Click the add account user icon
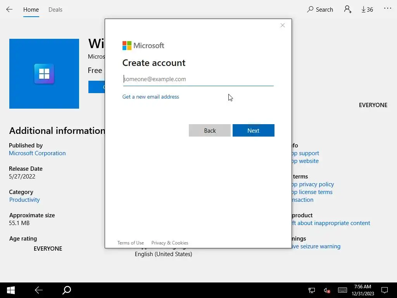 pyautogui.click(x=348, y=9)
